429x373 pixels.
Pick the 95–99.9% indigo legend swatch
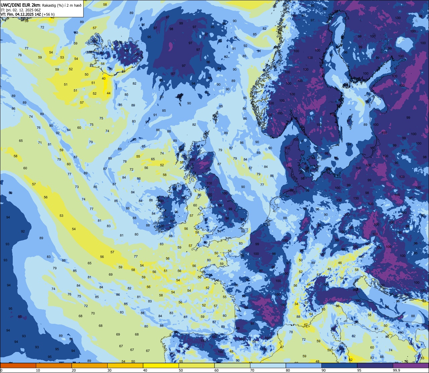[375, 365]
